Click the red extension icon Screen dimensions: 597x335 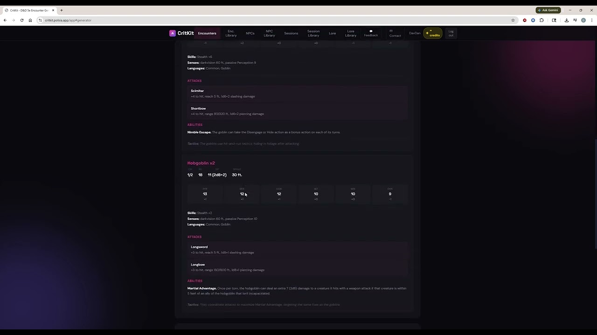point(525,20)
